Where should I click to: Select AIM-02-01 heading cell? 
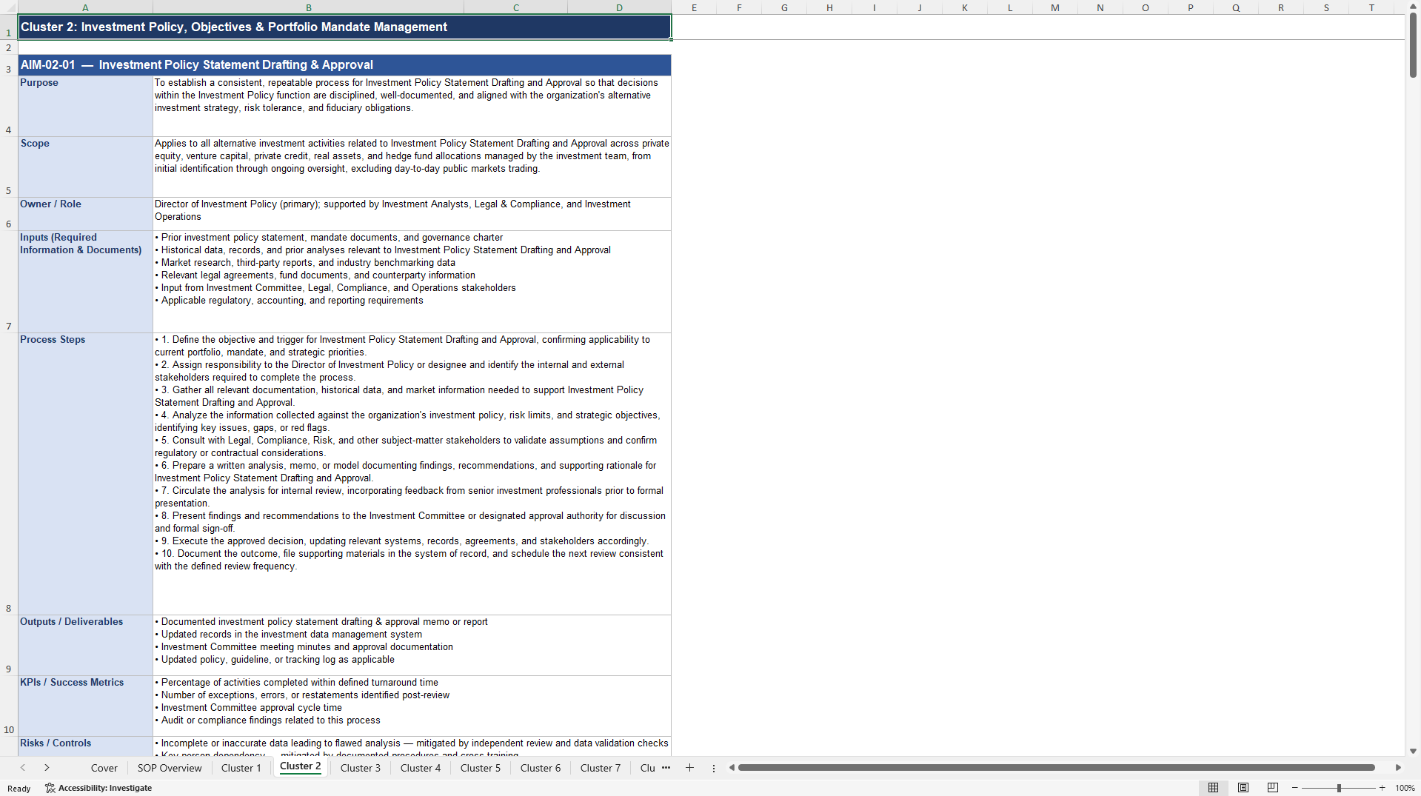[x=344, y=65]
